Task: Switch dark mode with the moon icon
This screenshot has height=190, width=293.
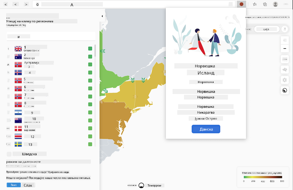Action: (x=285, y=90)
